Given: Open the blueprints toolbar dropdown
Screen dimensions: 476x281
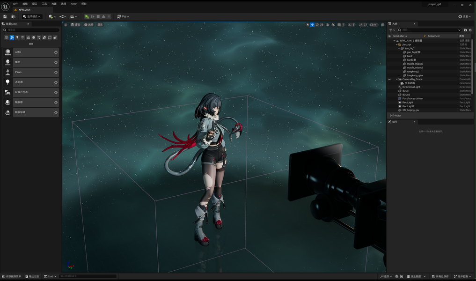Looking at the screenshot, I should click(63, 16).
